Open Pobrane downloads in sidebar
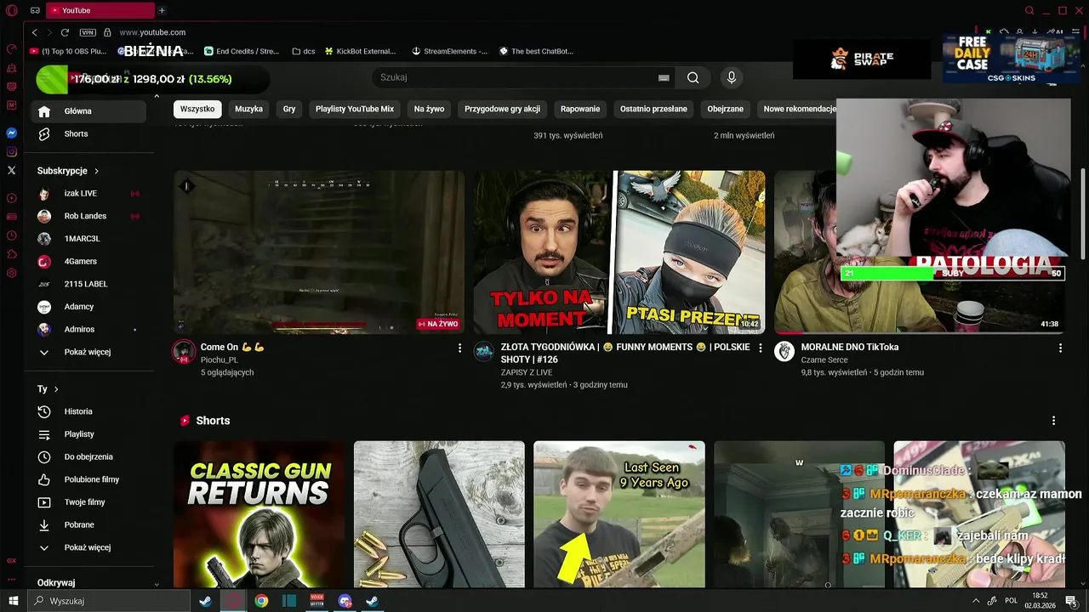The image size is (1089, 612). [x=88, y=524]
